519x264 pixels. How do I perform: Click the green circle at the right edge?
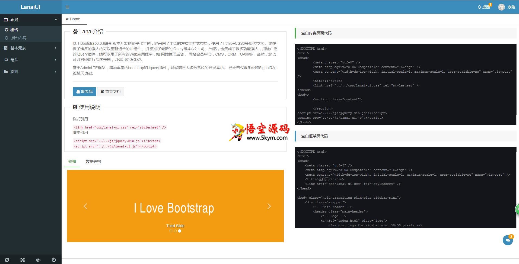click(517, 209)
